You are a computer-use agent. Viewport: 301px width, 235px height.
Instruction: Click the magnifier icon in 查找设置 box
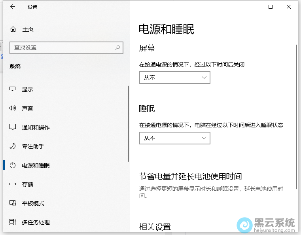(117, 47)
